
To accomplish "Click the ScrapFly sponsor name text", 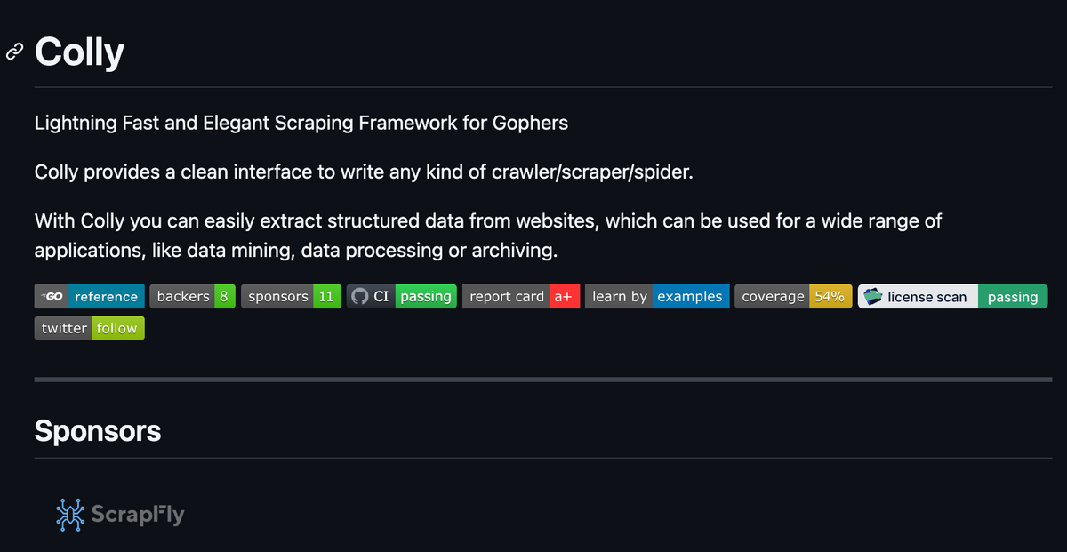I will coord(136,514).
